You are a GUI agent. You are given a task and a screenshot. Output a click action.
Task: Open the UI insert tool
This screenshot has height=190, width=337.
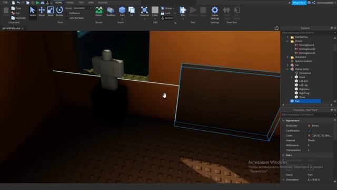(x=131, y=12)
